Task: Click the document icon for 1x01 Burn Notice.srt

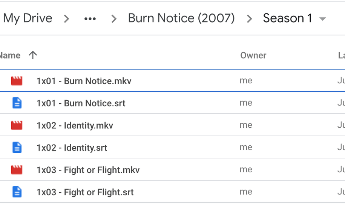Action: 17,103
